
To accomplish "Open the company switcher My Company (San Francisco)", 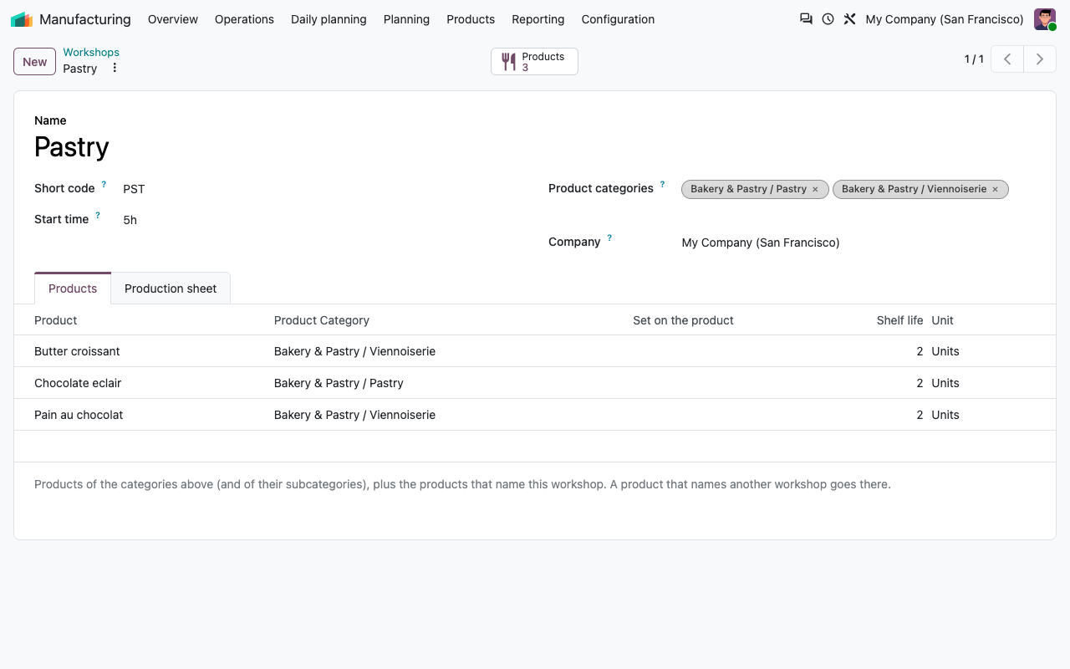I will (x=945, y=19).
